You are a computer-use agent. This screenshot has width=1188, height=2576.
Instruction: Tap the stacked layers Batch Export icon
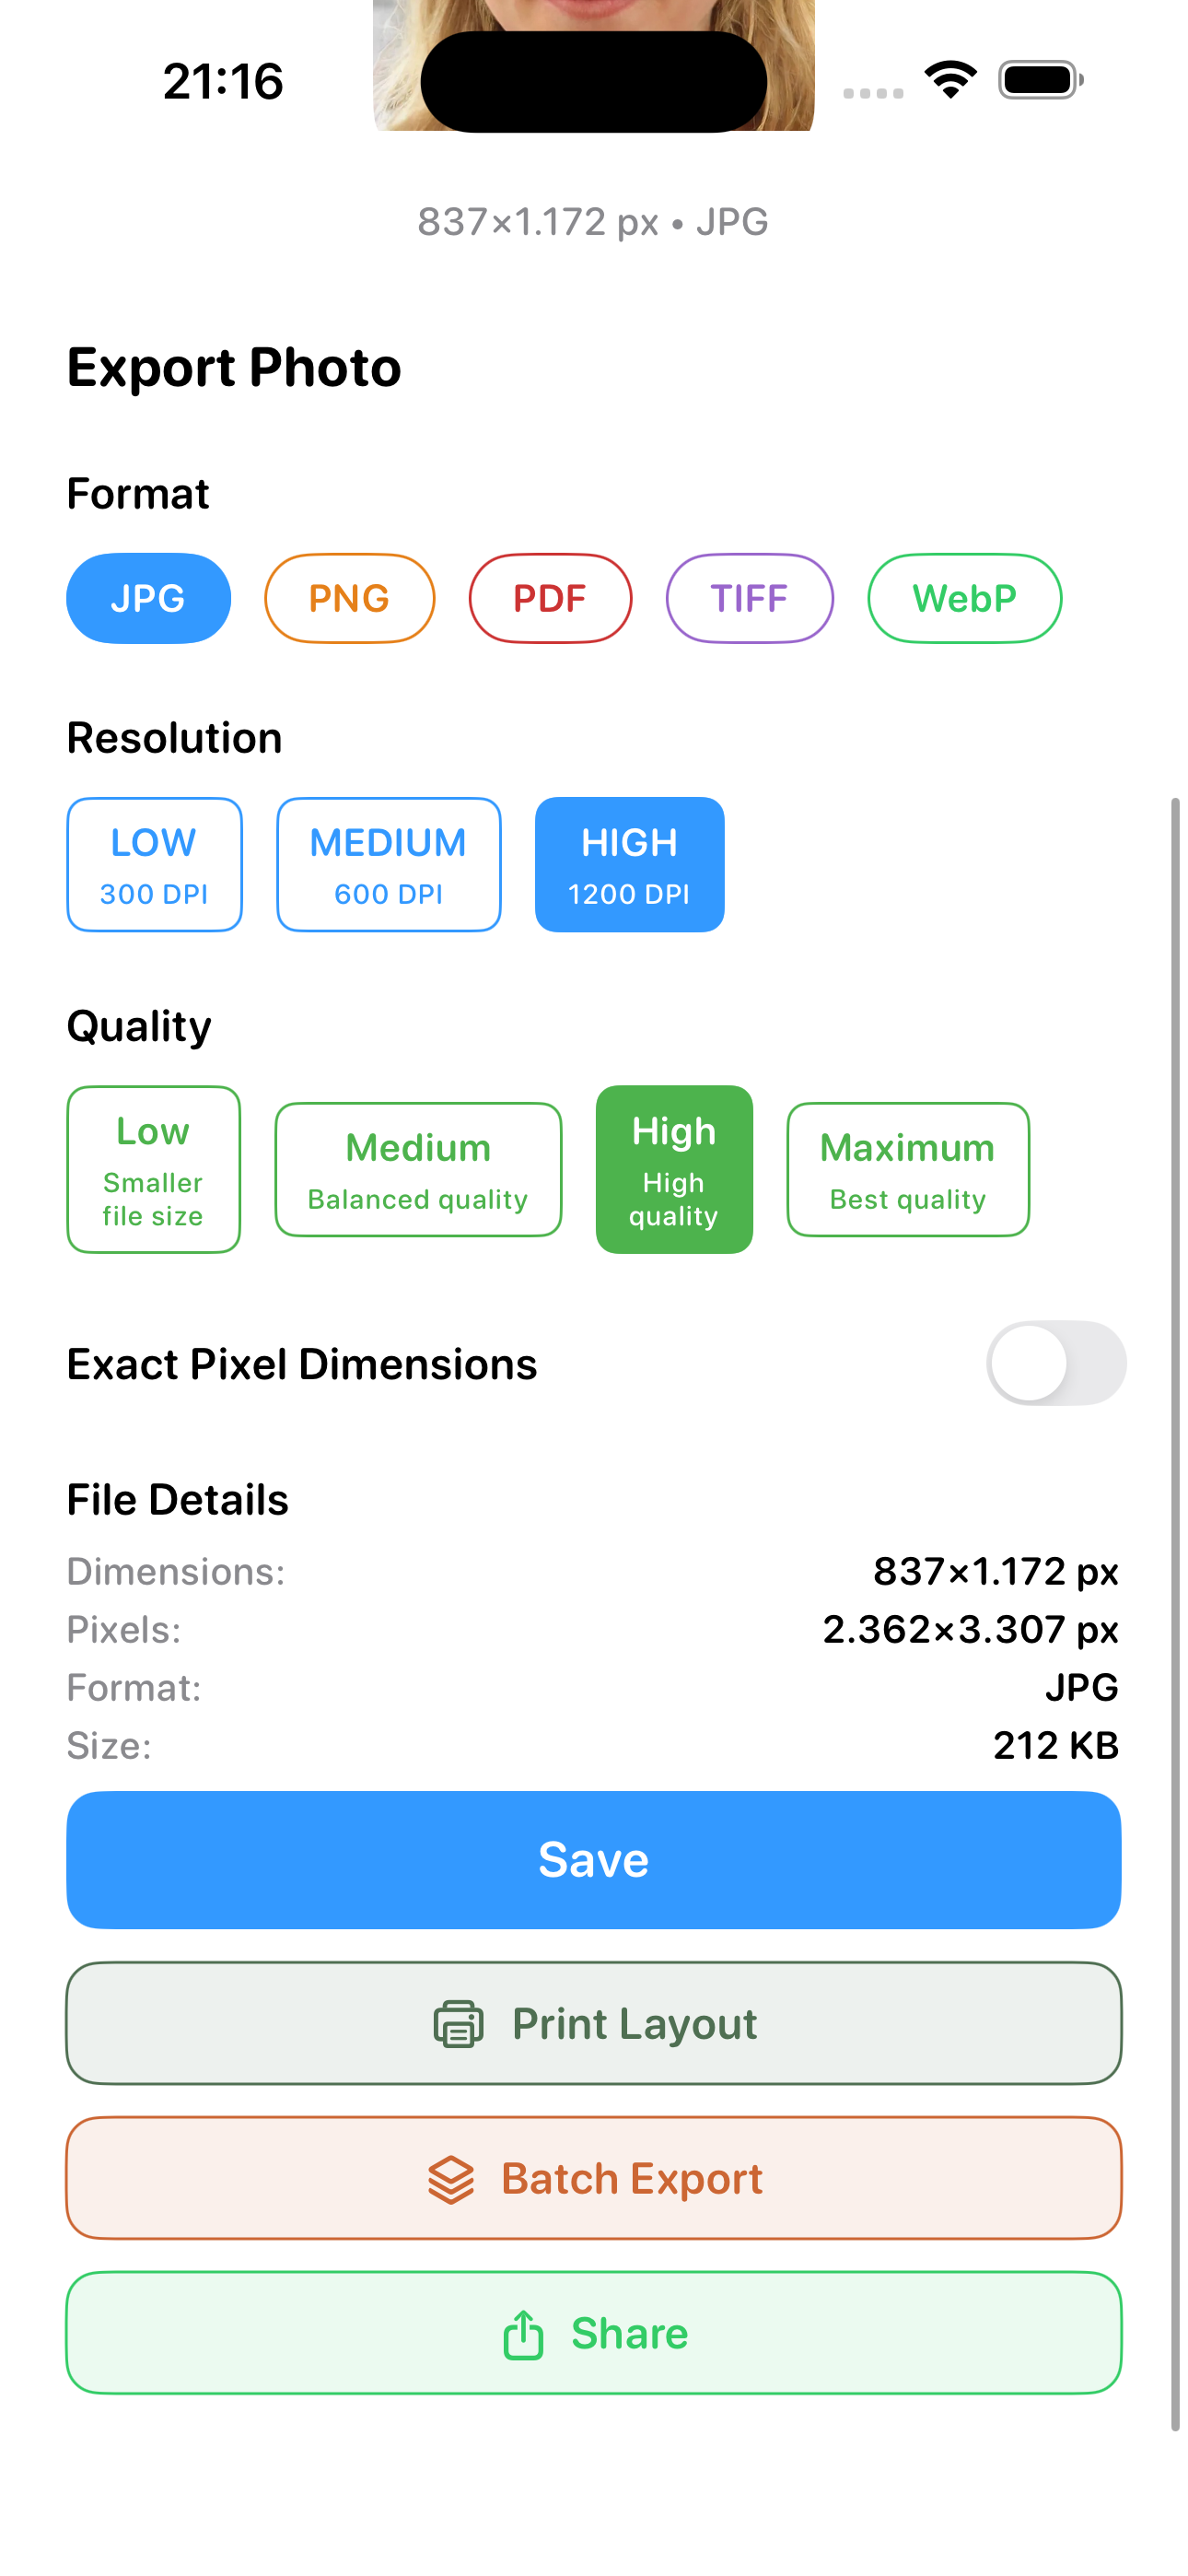tap(451, 2179)
